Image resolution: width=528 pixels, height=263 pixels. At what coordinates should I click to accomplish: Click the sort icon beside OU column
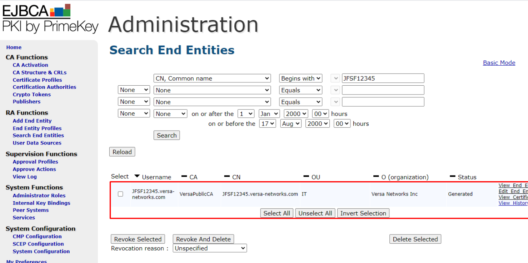click(x=306, y=176)
